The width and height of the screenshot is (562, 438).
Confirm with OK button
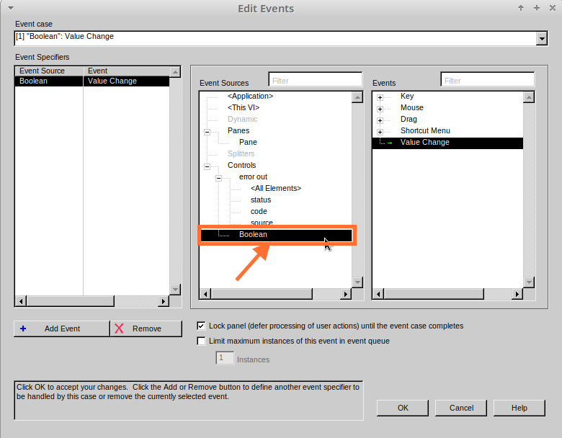tap(403, 408)
